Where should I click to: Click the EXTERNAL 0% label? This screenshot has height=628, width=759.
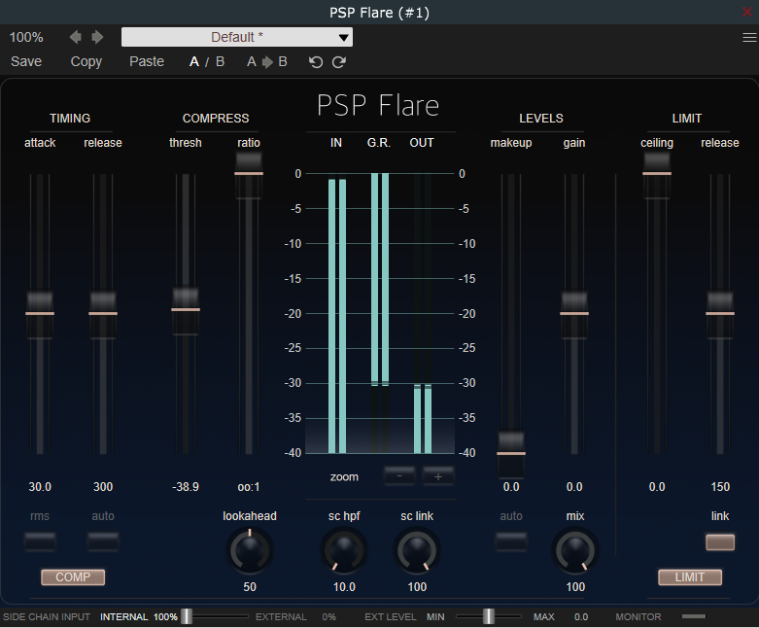click(295, 617)
